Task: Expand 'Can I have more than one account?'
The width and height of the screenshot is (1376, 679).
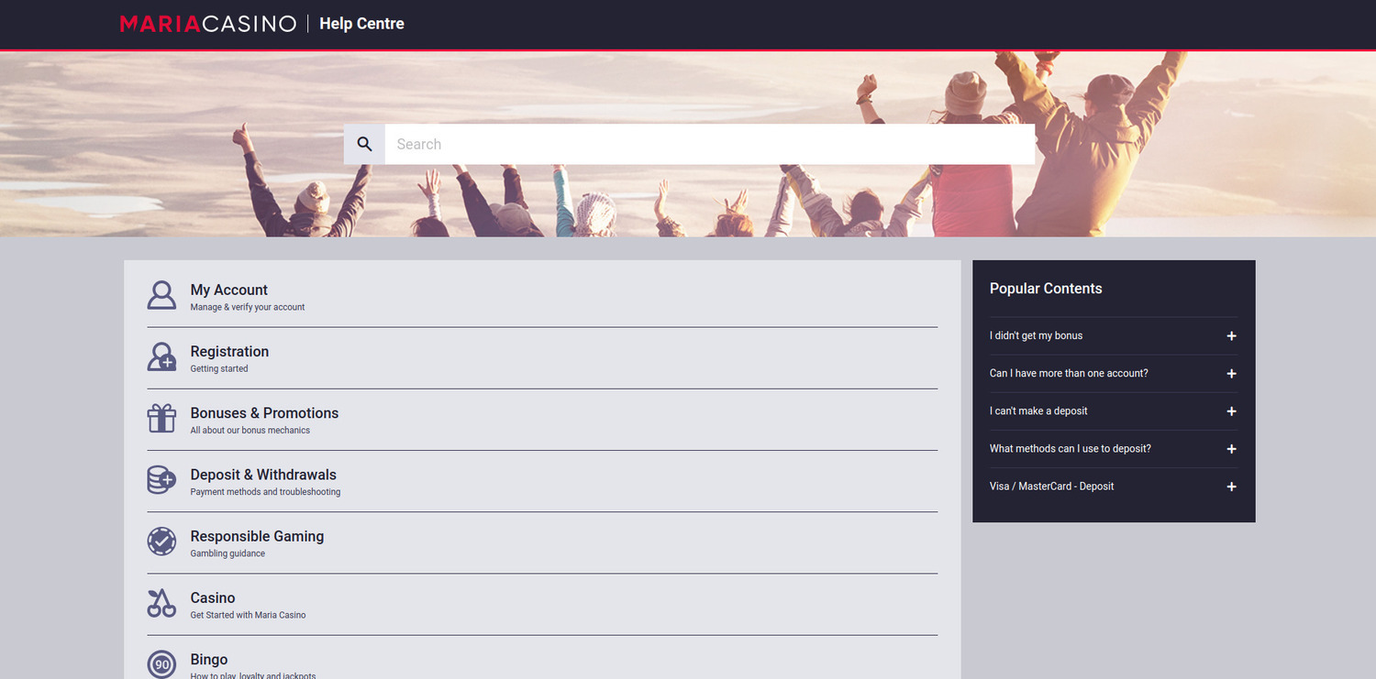Action: point(1231,374)
